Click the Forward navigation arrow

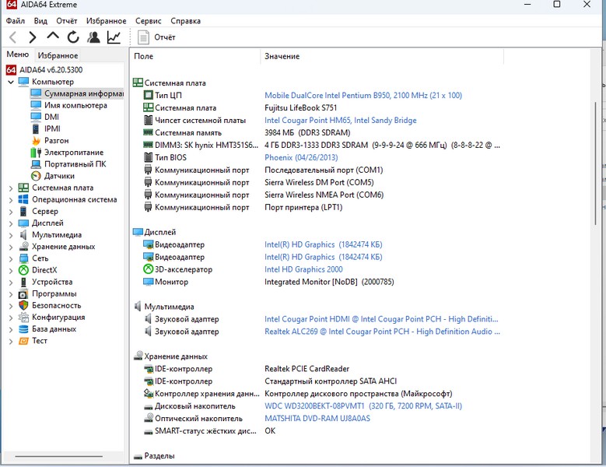[33, 37]
